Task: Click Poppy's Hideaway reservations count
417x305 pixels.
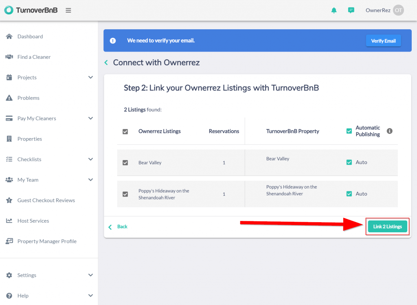Action: 224,194
